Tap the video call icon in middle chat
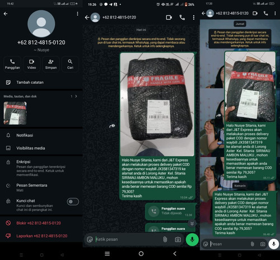 [x=169, y=17]
